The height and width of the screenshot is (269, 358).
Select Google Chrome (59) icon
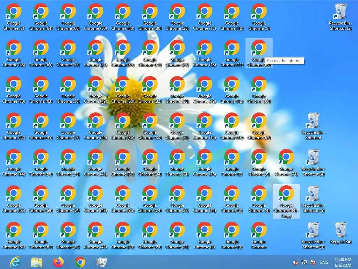[41, 199]
